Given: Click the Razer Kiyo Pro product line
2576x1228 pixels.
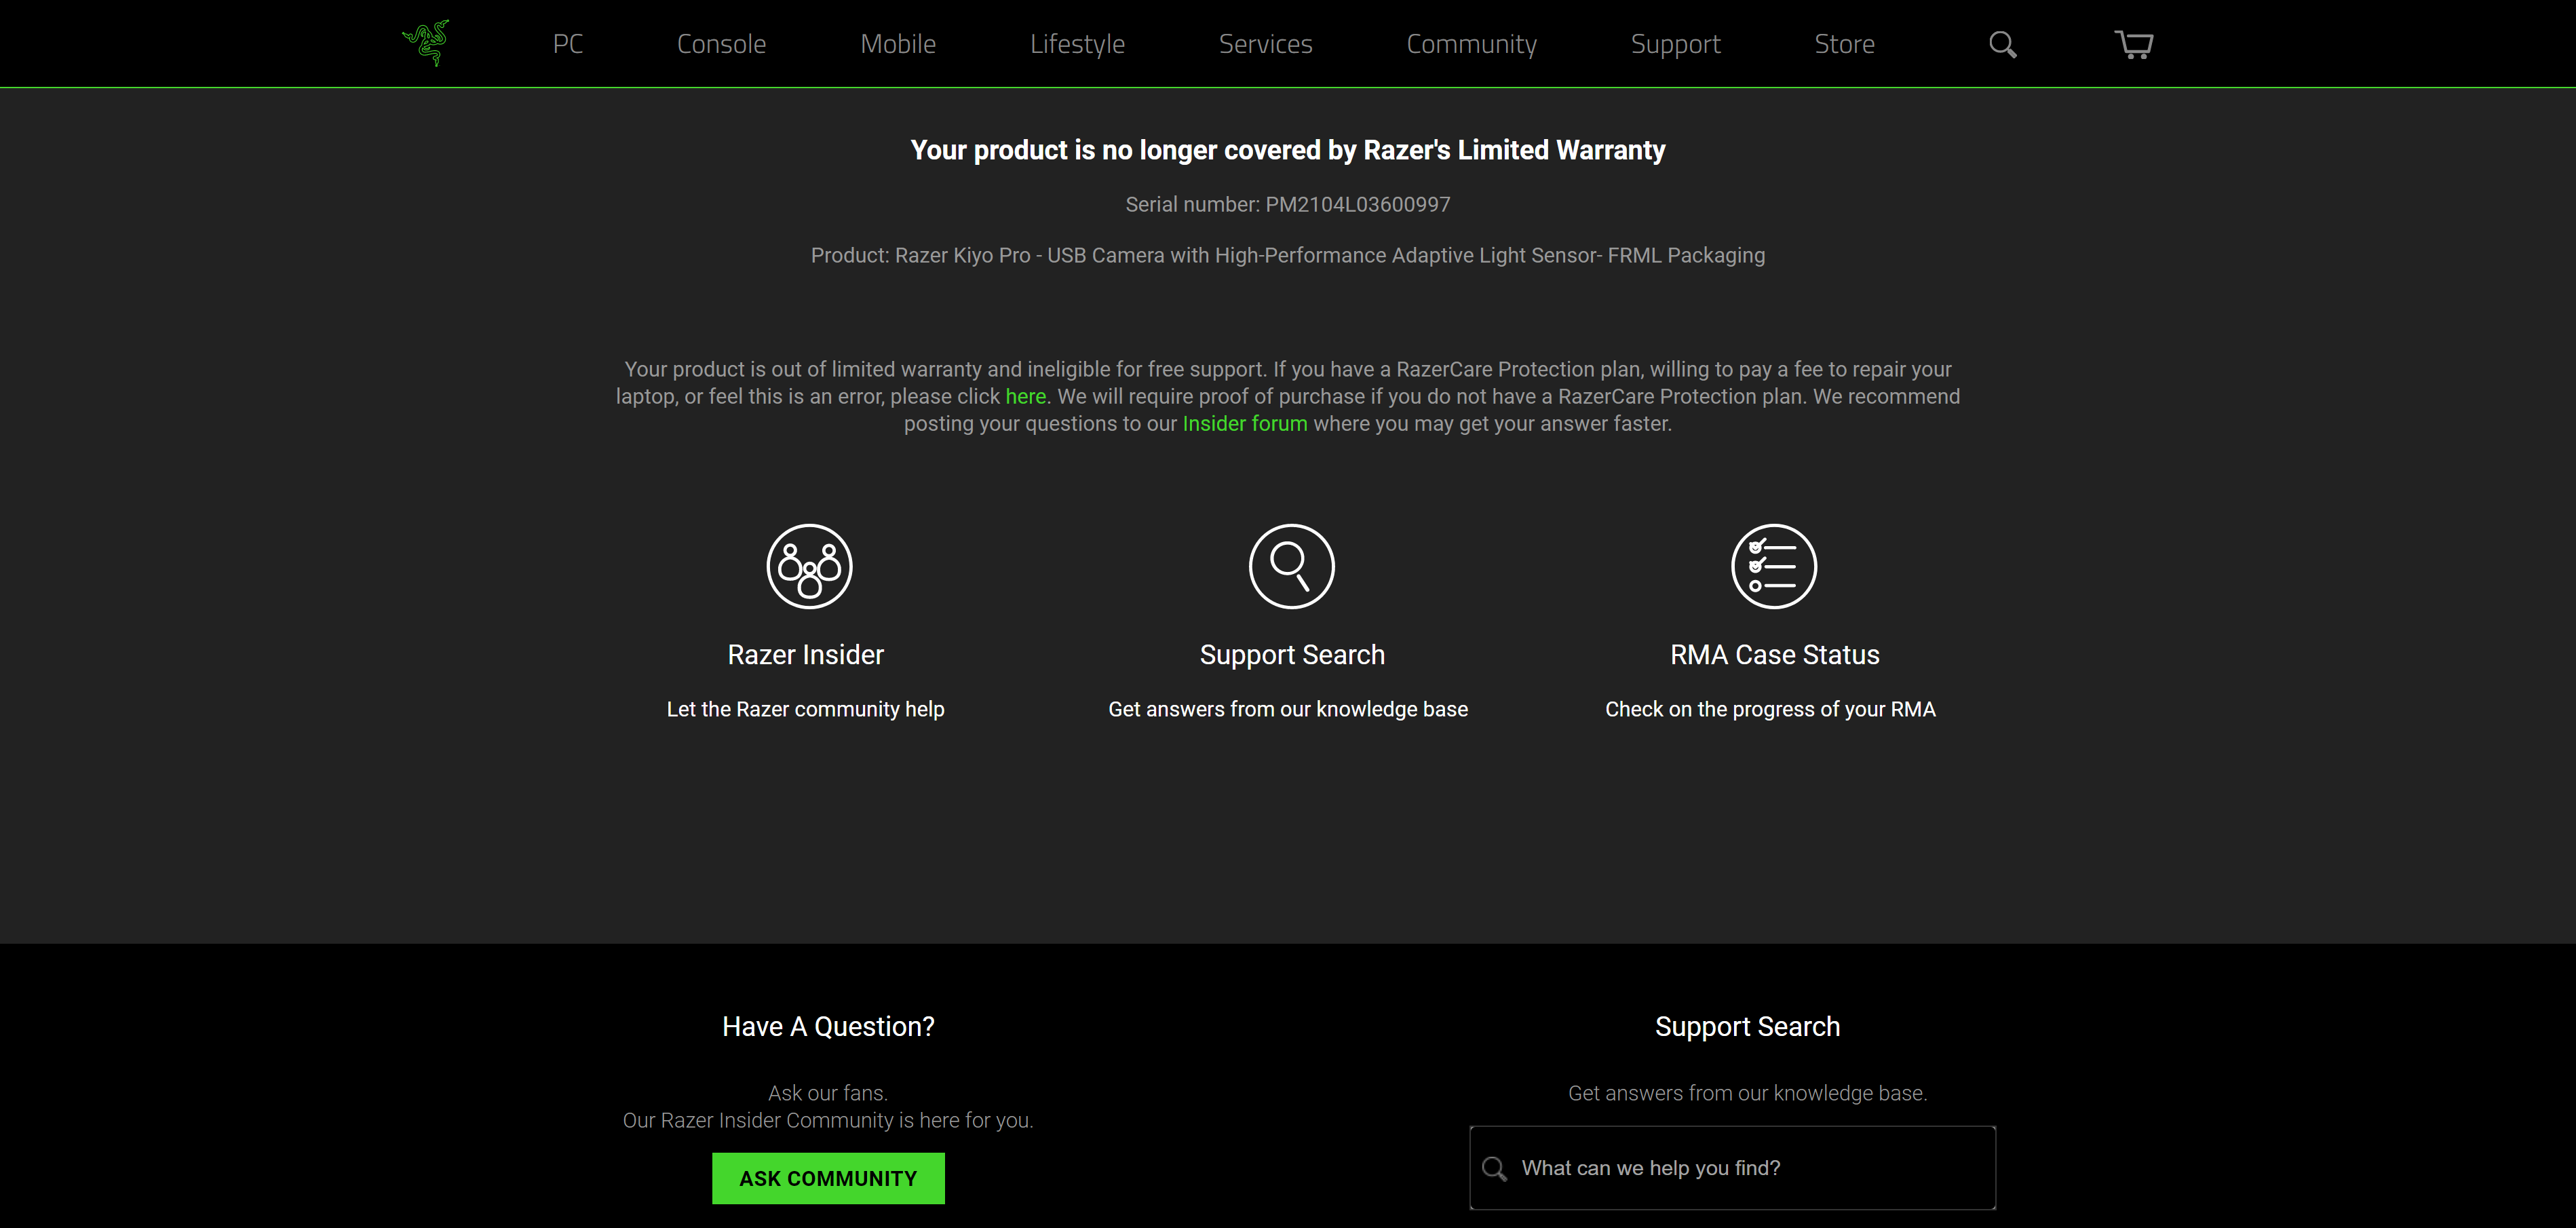Looking at the screenshot, I should pos(1288,255).
